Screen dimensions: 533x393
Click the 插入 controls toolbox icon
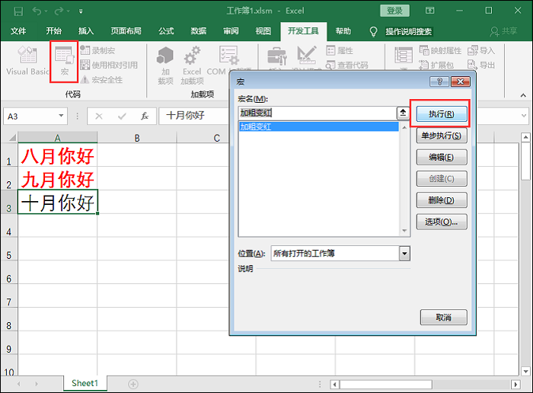(276, 56)
